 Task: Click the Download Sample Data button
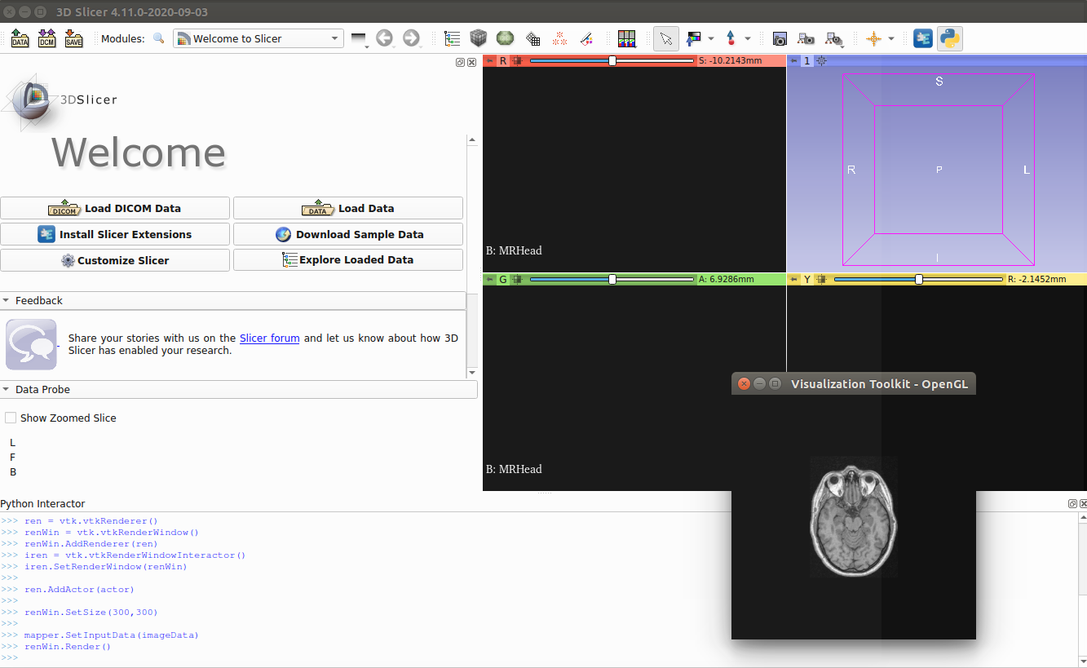[x=348, y=234]
